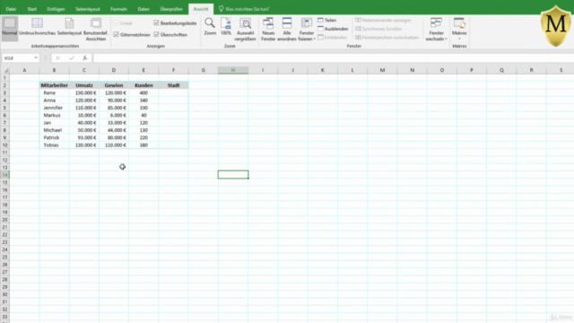The width and height of the screenshot is (574, 323).
Task: Switch to the Seitenlayout ribbon tab
Action: pos(88,9)
